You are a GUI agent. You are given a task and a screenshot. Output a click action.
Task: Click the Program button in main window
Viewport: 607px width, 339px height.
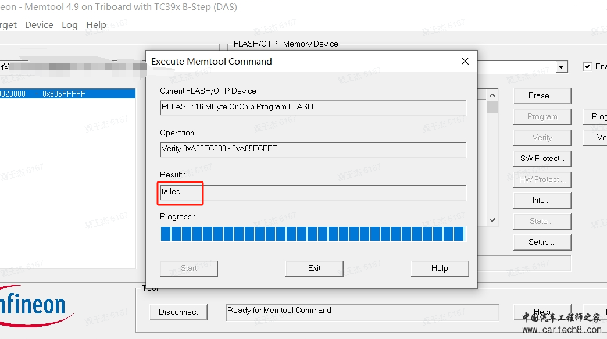pyautogui.click(x=542, y=116)
